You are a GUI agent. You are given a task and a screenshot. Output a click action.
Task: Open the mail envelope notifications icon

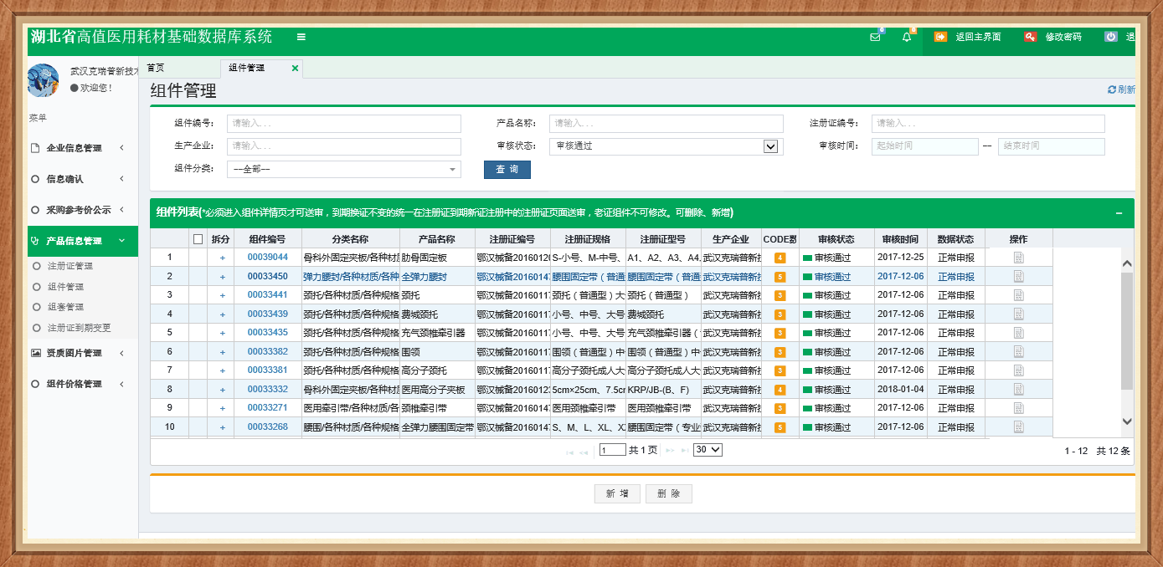(875, 37)
